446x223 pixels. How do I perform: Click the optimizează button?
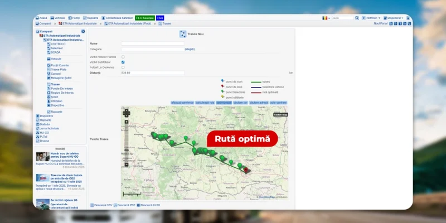click(x=224, y=103)
